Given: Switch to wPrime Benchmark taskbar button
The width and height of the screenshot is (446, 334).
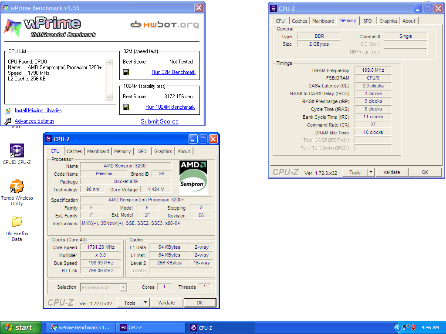Looking at the screenshot, I should (x=81, y=327).
